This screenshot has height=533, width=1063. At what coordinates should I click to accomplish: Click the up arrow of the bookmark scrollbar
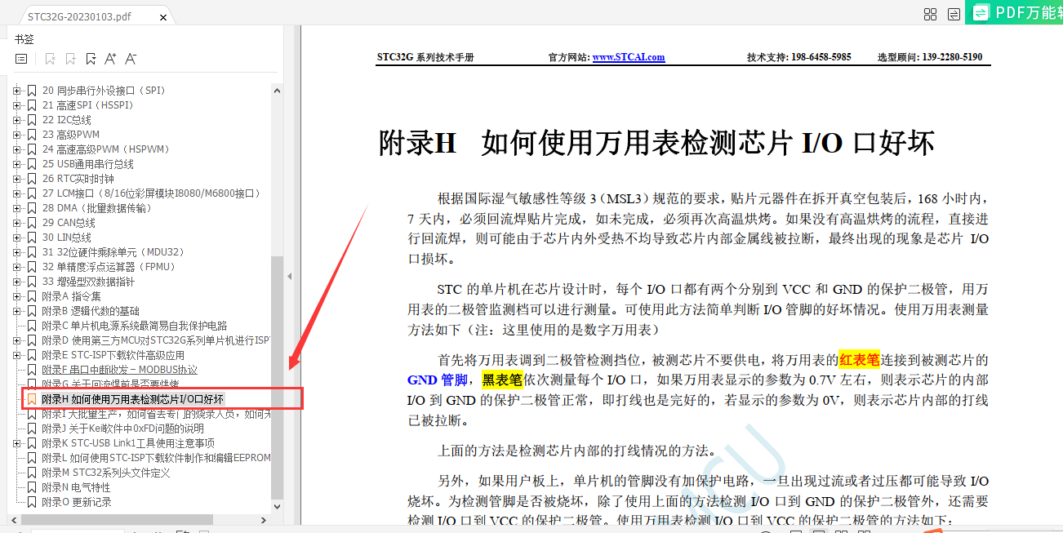coord(277,91)
